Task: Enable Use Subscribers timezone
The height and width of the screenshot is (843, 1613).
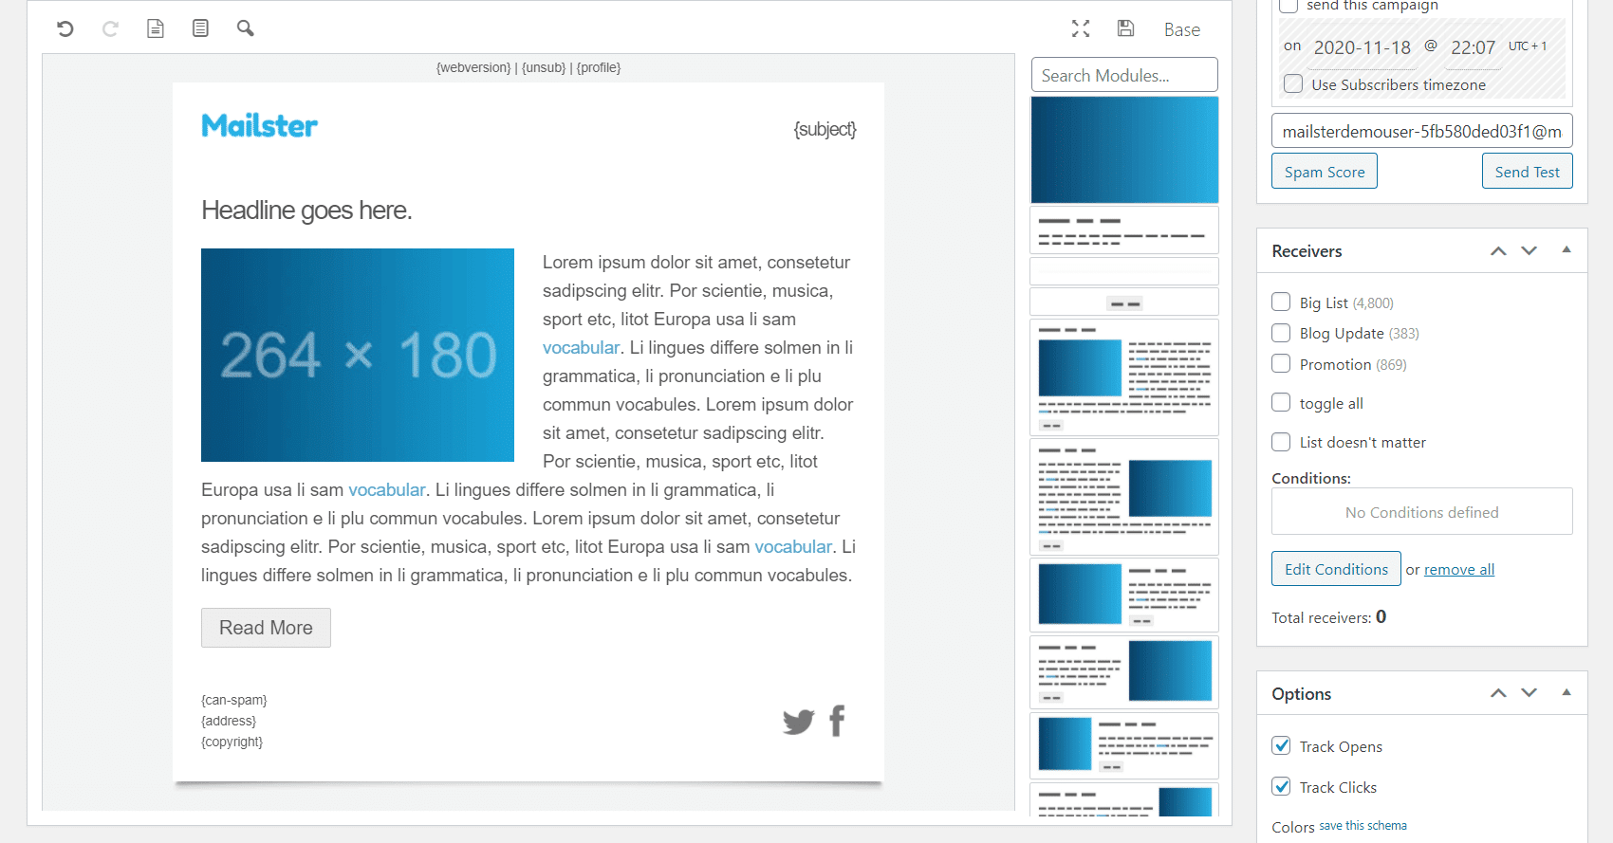Action: pyautogui.click(x=1292, y=83)
